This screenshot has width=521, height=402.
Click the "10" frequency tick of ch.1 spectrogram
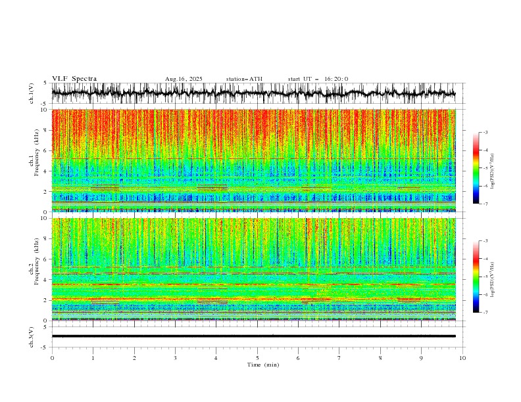point(45,110)
